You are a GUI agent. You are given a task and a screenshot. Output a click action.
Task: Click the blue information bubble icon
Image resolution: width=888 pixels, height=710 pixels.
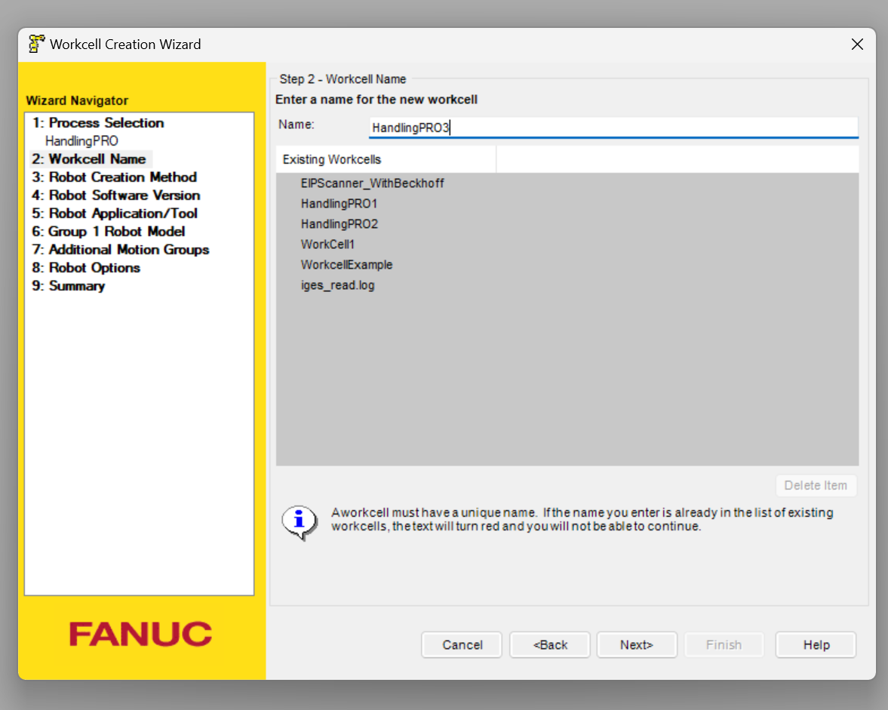pos(300,523)
